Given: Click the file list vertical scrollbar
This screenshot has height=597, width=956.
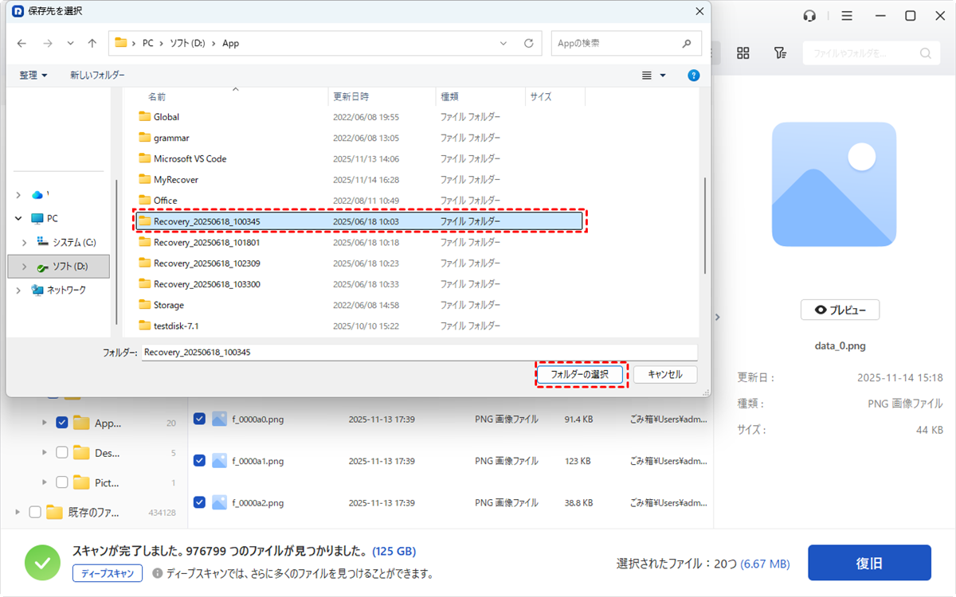Looking at the screenshot, I should 703,223.
